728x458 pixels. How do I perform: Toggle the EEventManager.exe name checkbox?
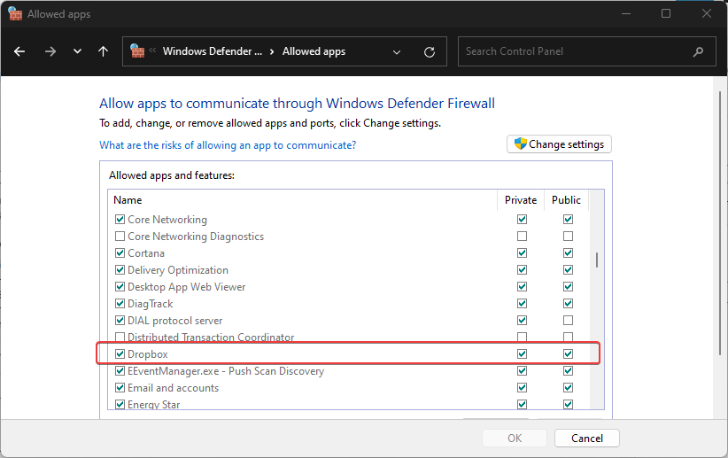120,370
